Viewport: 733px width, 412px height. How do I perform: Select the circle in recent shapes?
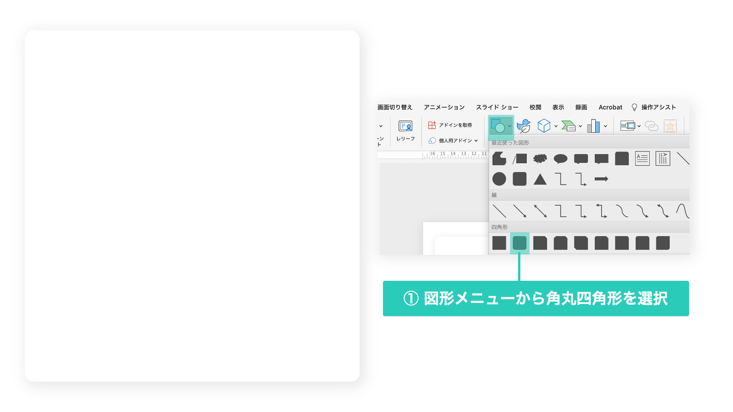click(x=499, y=179)
